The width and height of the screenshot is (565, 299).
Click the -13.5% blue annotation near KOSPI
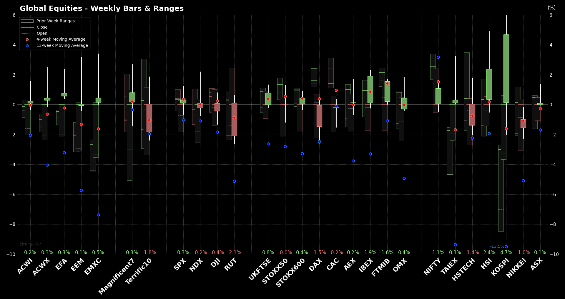pyautogui.click(x=497, y=246)
